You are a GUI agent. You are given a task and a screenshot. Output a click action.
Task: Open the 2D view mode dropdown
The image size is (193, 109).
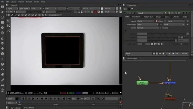(x=94, y=8)
